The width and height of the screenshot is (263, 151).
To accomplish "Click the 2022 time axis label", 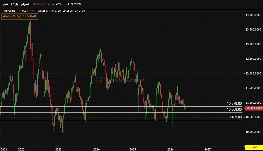I will [x=21, y=149].
